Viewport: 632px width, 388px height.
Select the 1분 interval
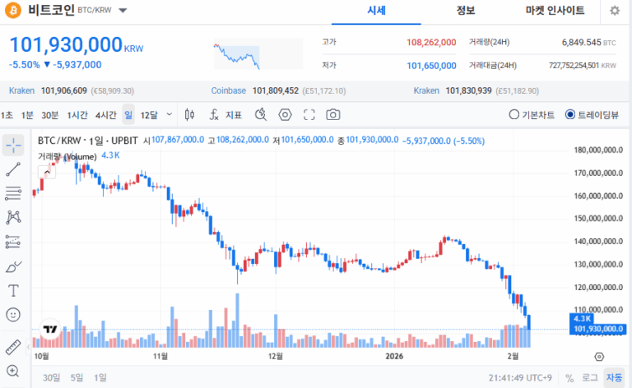[x=27, y=116]
